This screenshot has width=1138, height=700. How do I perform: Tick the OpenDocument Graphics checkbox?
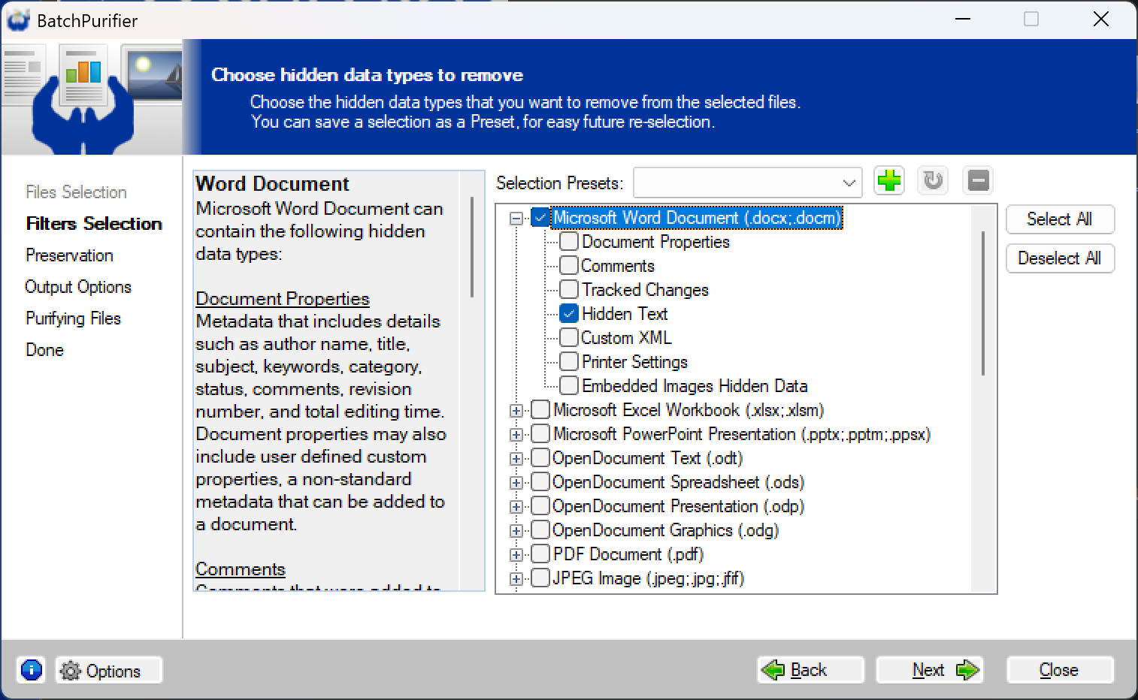540,530
